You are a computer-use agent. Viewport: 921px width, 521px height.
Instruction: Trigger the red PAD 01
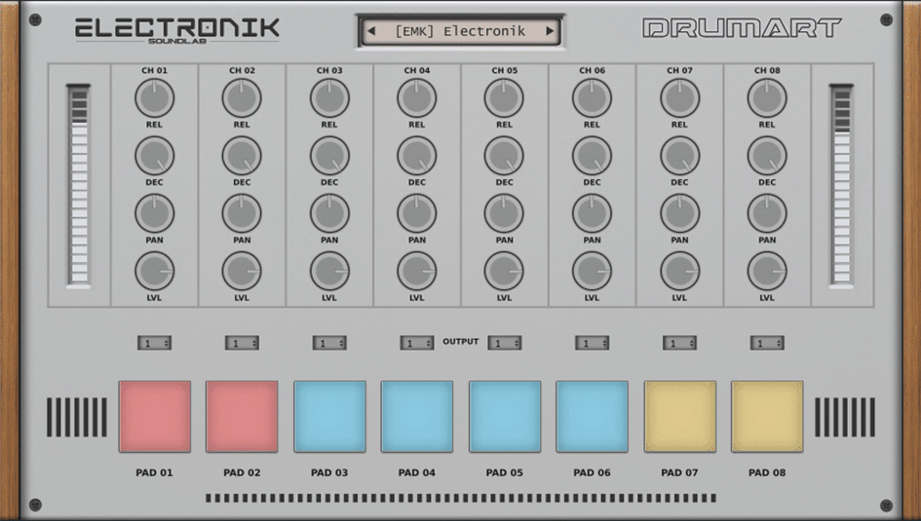(155, 417)
